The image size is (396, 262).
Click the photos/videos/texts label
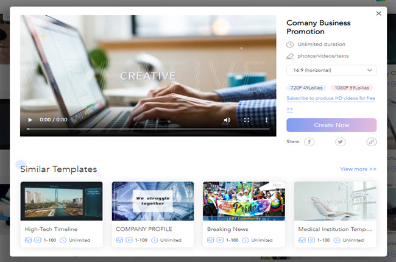pos(323,56)
